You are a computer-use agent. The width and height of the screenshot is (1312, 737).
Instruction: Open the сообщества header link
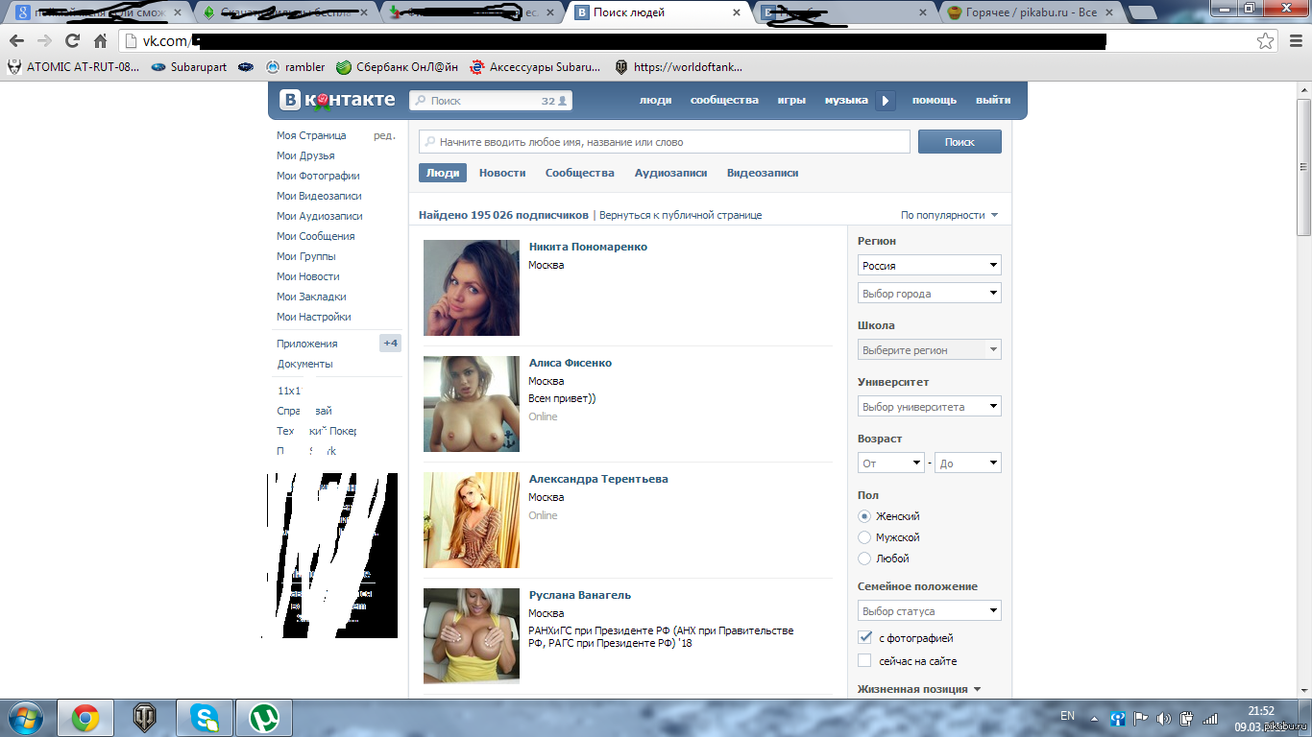tap(724, 100)
